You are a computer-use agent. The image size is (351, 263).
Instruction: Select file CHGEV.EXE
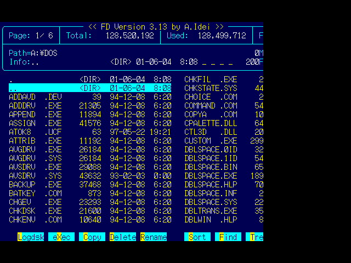(90, 202)
